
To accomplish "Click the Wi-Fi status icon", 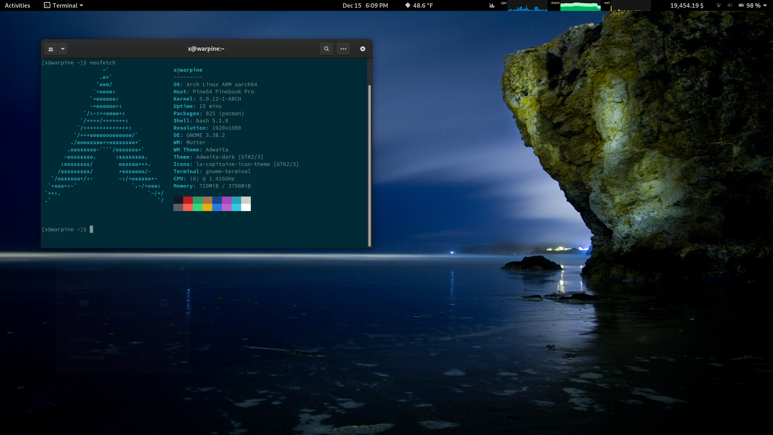I will [719, 5].
